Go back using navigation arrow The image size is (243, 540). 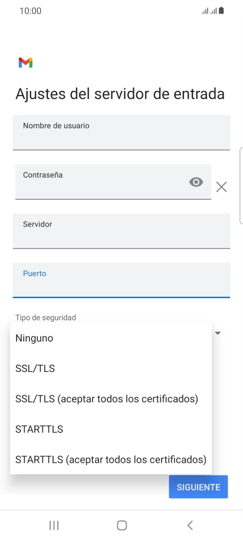click(x=190, y=525)
